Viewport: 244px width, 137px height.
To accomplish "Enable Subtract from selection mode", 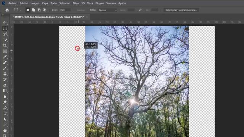I will [x=39, y=10].
